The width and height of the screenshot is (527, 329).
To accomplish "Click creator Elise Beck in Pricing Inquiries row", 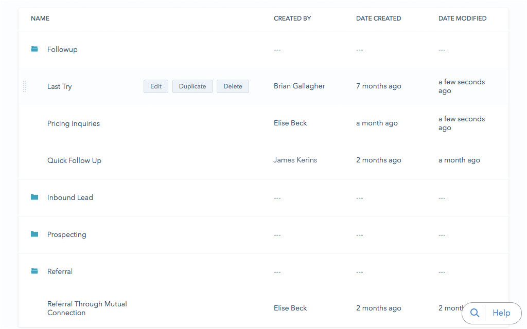I will click(290, 123).
